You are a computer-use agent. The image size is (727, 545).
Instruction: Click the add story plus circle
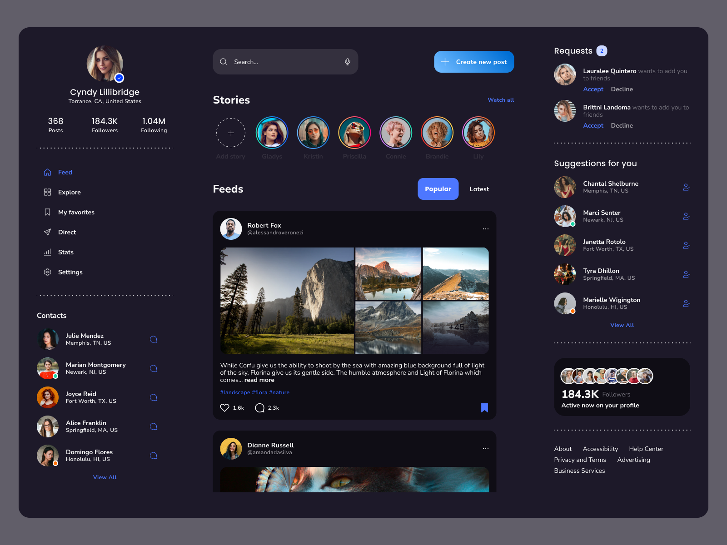231,133
